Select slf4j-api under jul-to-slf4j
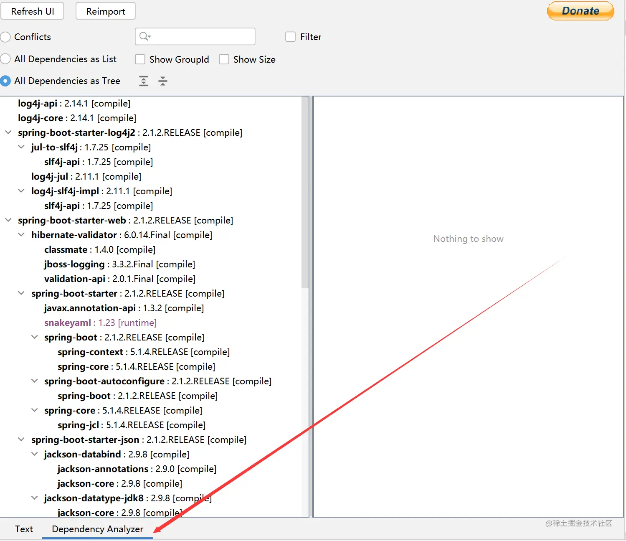Image resolution: width=626 pixels, height=541 pixels. click(x=99, y=162)
